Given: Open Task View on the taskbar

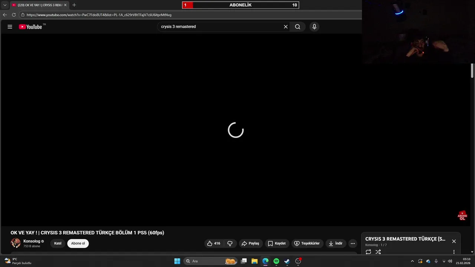Looking at the screenshot, I should tap(244, 261).
